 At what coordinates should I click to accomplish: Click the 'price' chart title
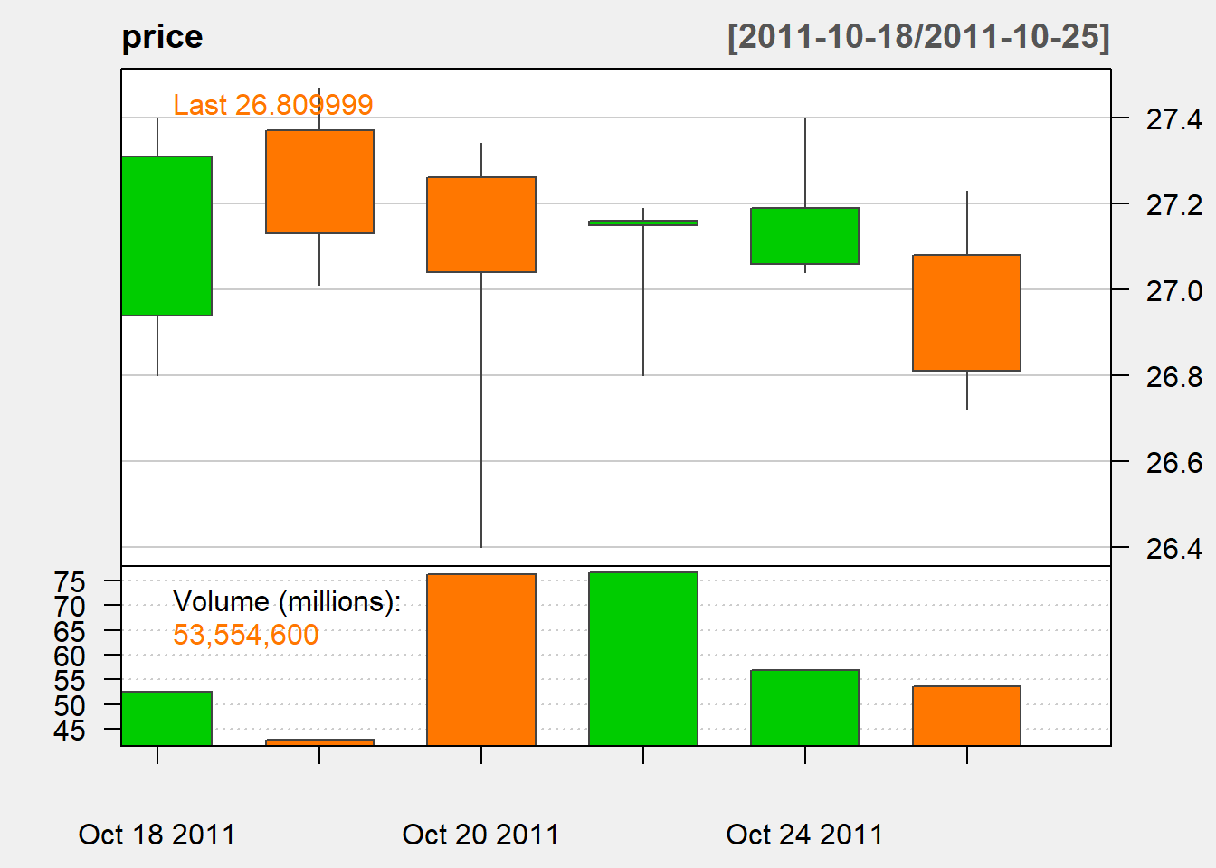click(x=163, y=37)
